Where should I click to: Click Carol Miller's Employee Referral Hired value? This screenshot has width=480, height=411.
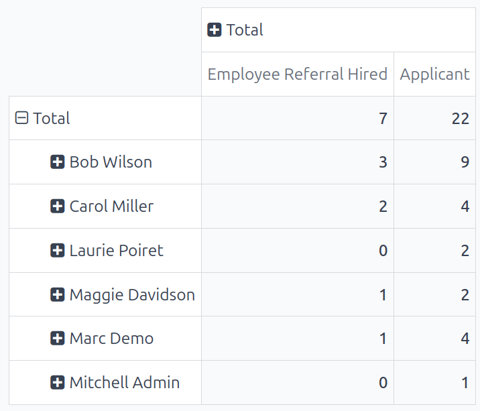tap(383, 207)
